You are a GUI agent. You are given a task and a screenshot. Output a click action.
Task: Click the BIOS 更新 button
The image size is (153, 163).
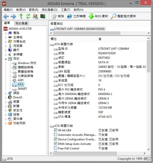click(x=98, y=16)
